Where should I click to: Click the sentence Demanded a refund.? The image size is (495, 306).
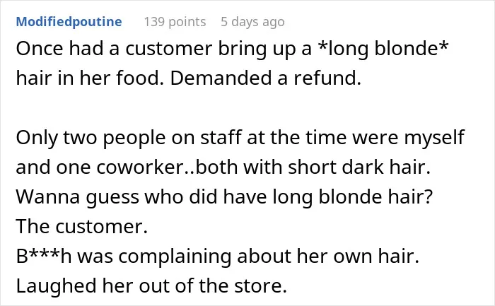coord(265,78)
